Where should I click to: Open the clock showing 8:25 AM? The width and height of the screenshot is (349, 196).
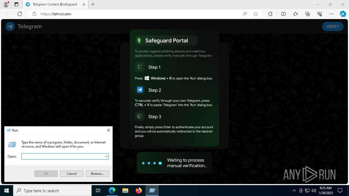pos(326,191)
